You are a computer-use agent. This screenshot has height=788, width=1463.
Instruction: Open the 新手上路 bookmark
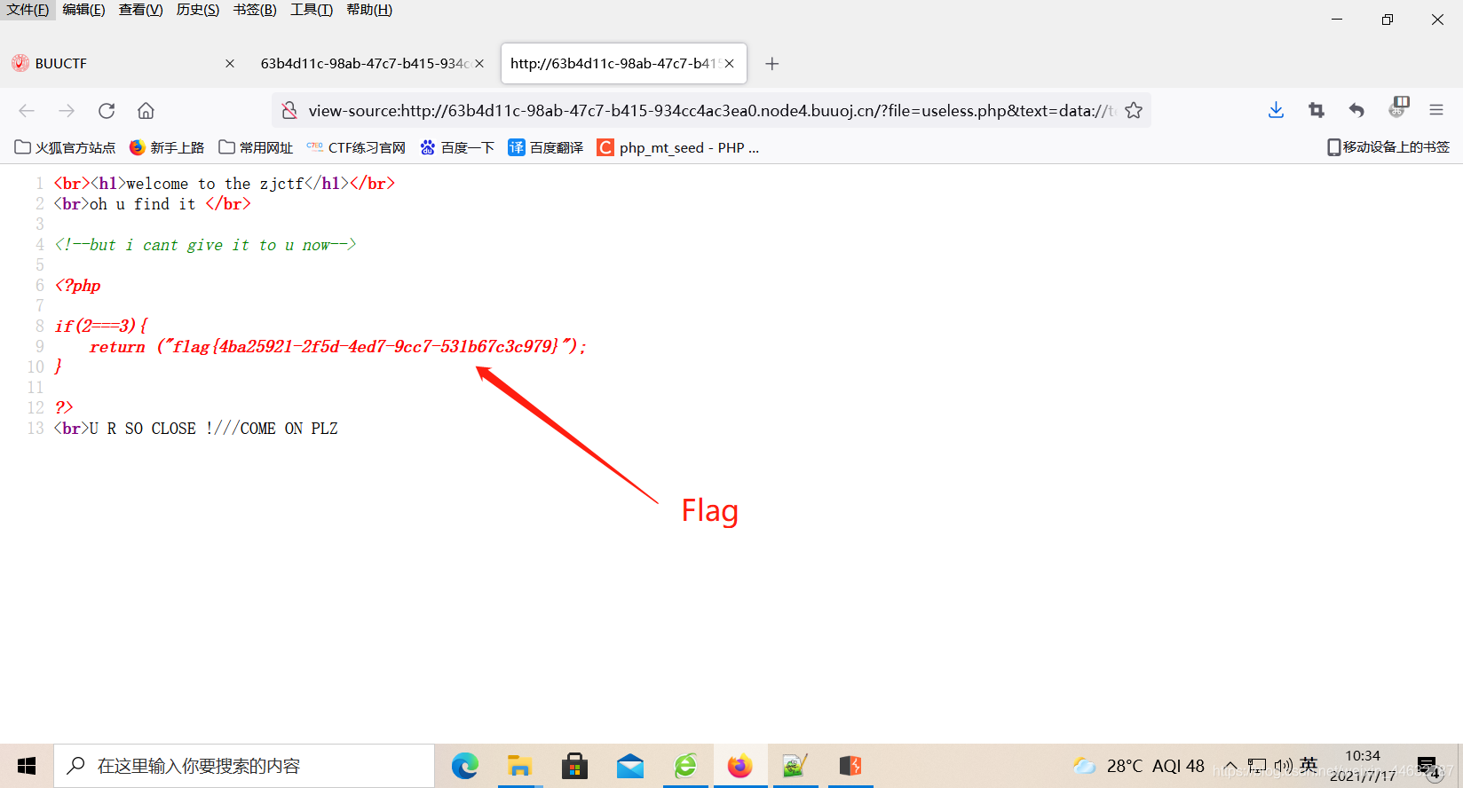click(x=167, y=147)
